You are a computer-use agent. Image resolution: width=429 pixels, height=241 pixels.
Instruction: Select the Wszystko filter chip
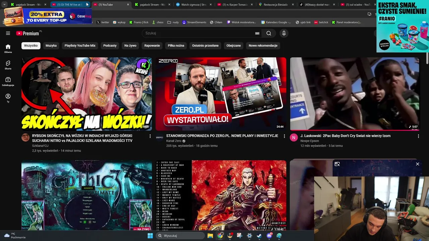(31, 46)
